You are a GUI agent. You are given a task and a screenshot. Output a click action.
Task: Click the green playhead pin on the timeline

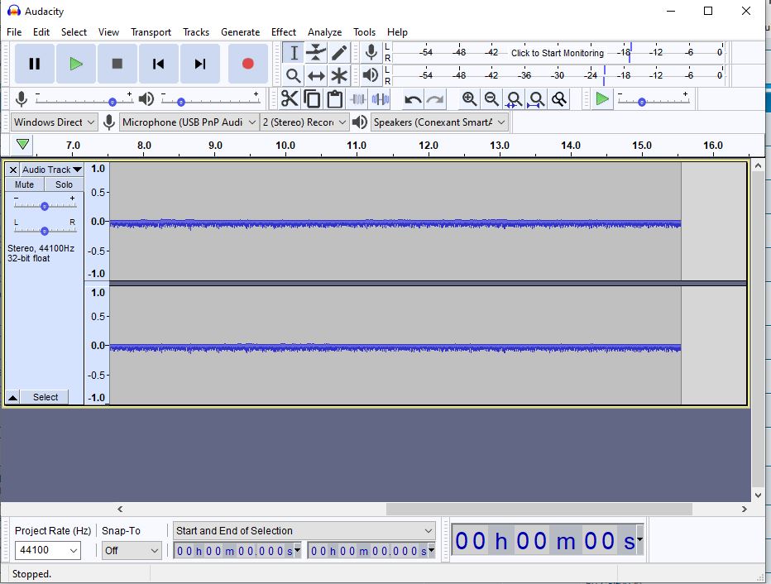(x=22, y=145)
